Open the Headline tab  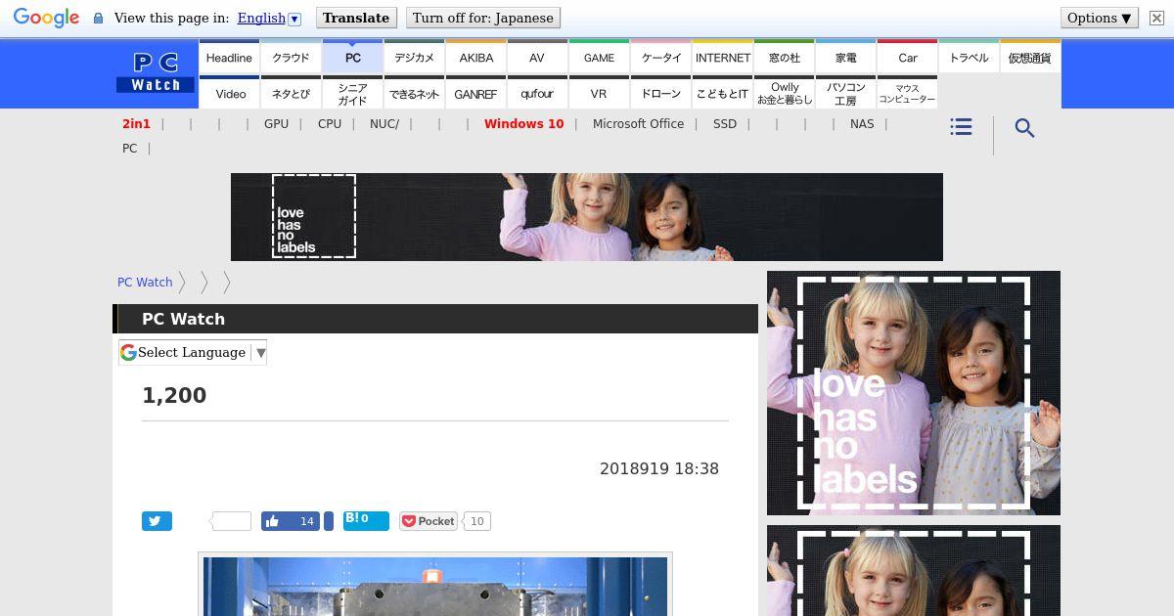(x=229, y=58)
